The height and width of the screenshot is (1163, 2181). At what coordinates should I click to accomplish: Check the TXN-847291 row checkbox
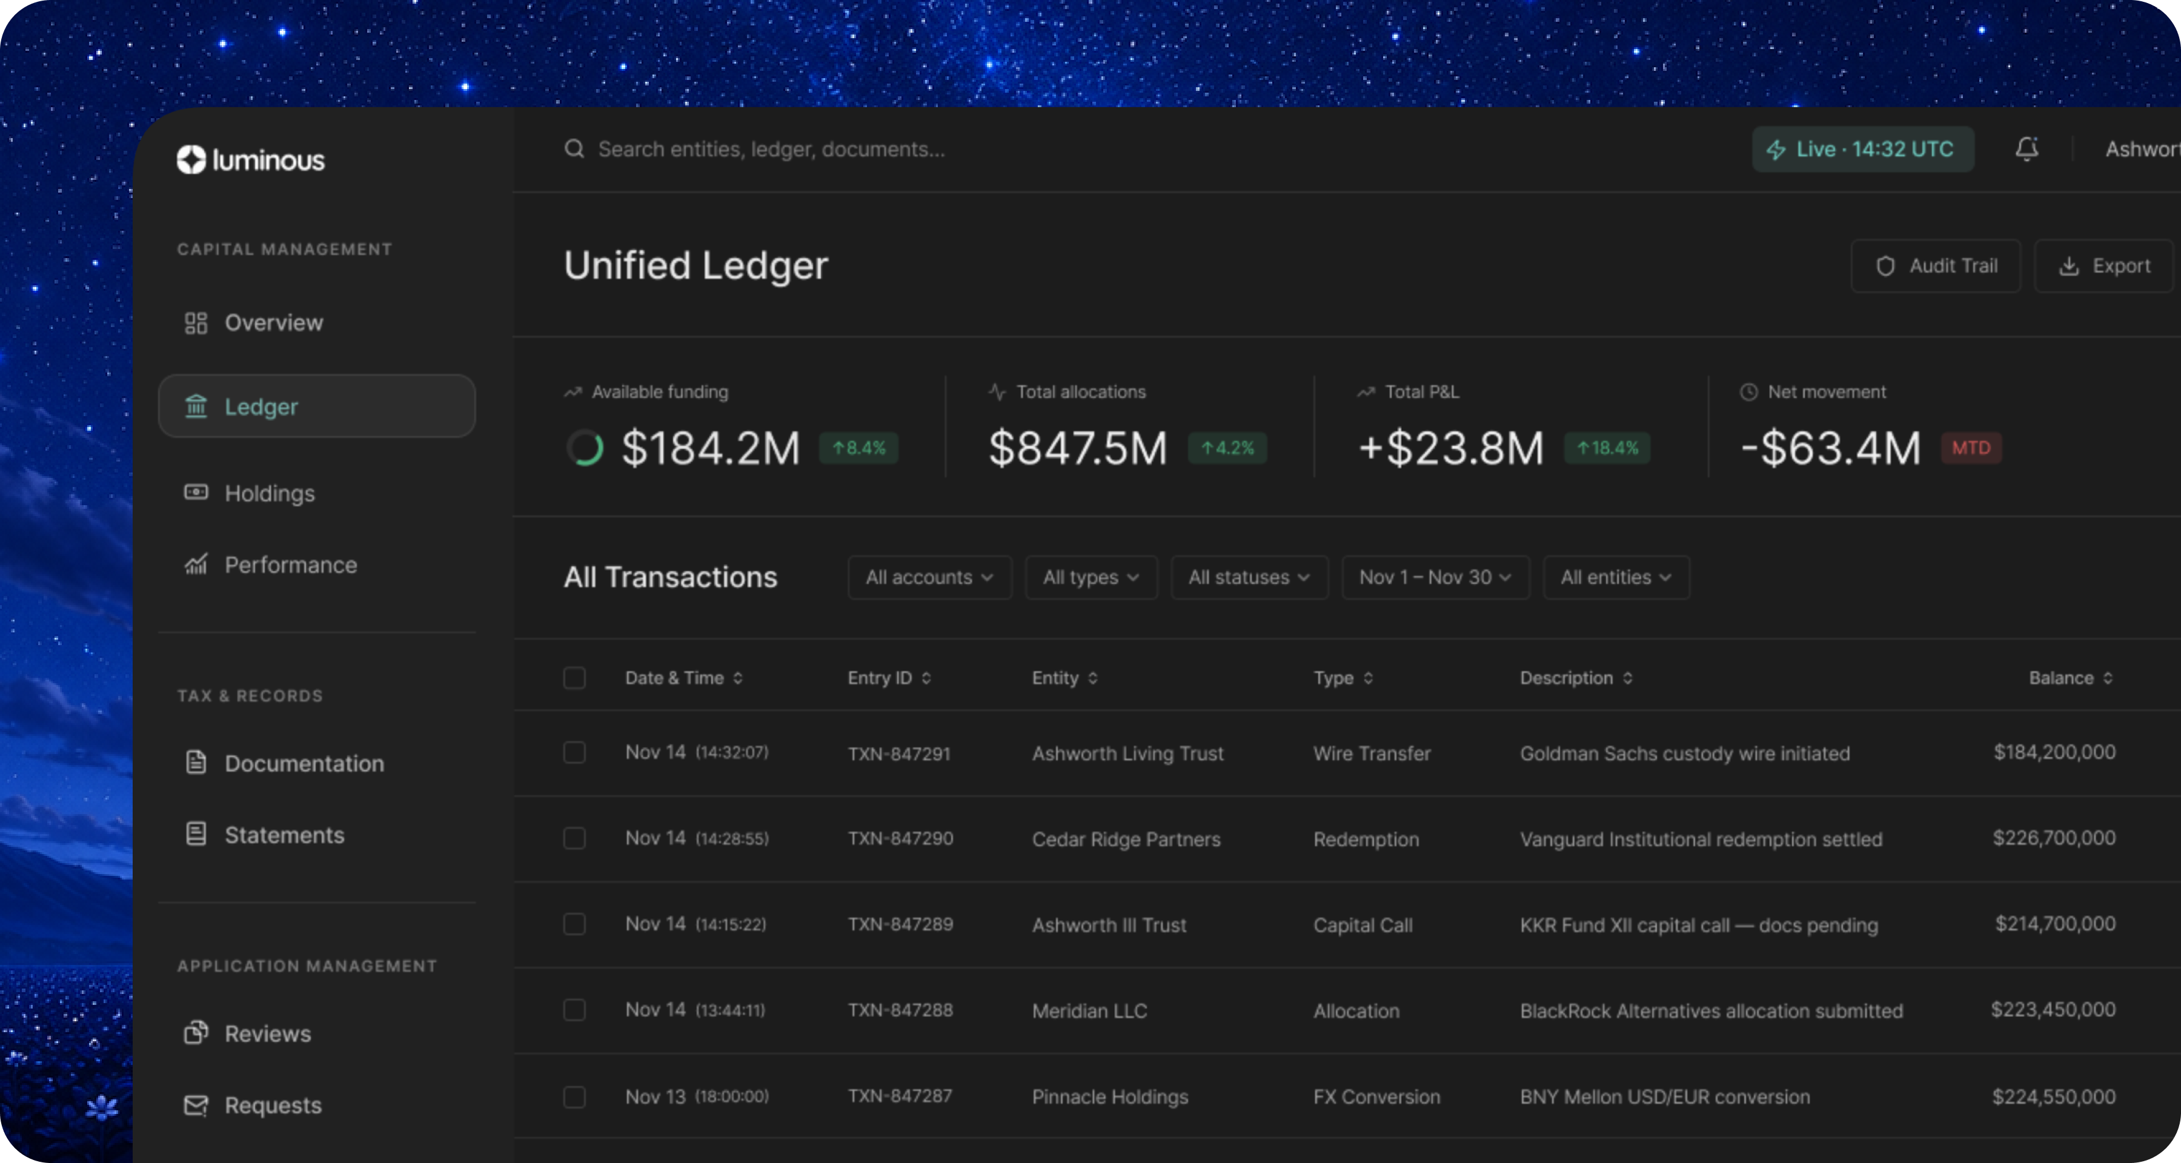[574, 752]
